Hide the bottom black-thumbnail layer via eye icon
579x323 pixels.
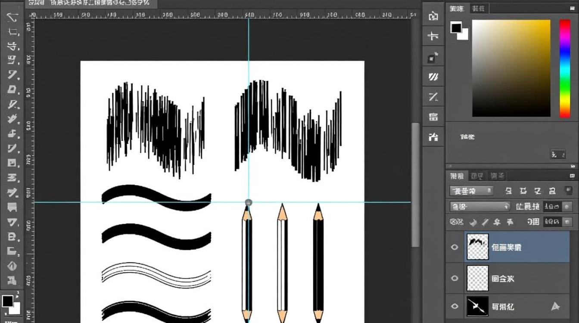(454, 306)
